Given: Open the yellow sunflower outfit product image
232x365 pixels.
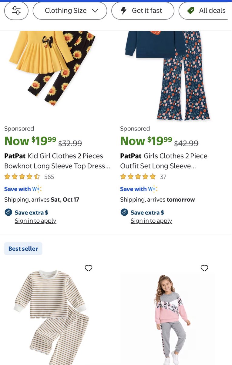Looking at the screenshot, I should coord(52,68).
